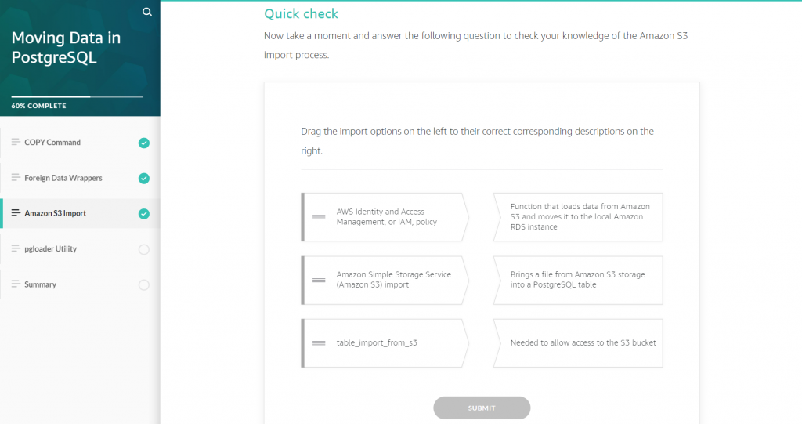Viewport: 802px width, 424px height.
Task: Click the lines icon beside Foreign Data Wrappers
Action: 16,178
